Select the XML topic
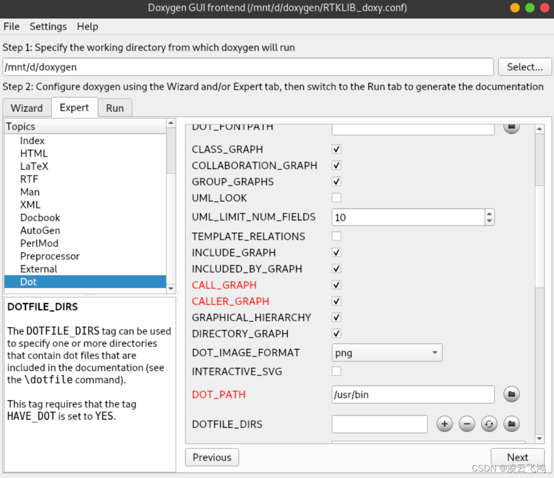 85,205
